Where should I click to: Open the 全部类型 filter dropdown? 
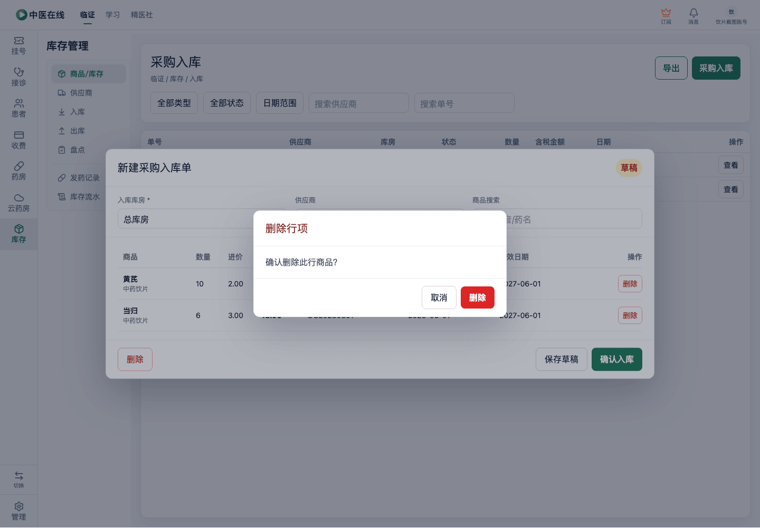click(x=174, y=103)
